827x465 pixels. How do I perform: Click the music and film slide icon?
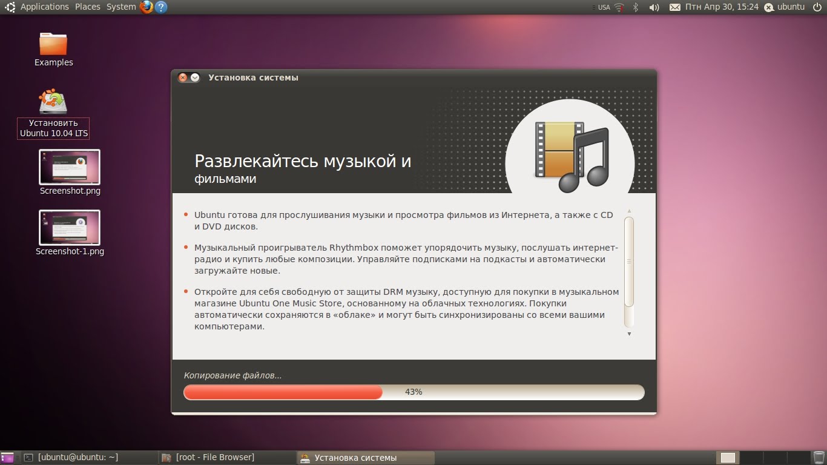click(x=571, y=156)
